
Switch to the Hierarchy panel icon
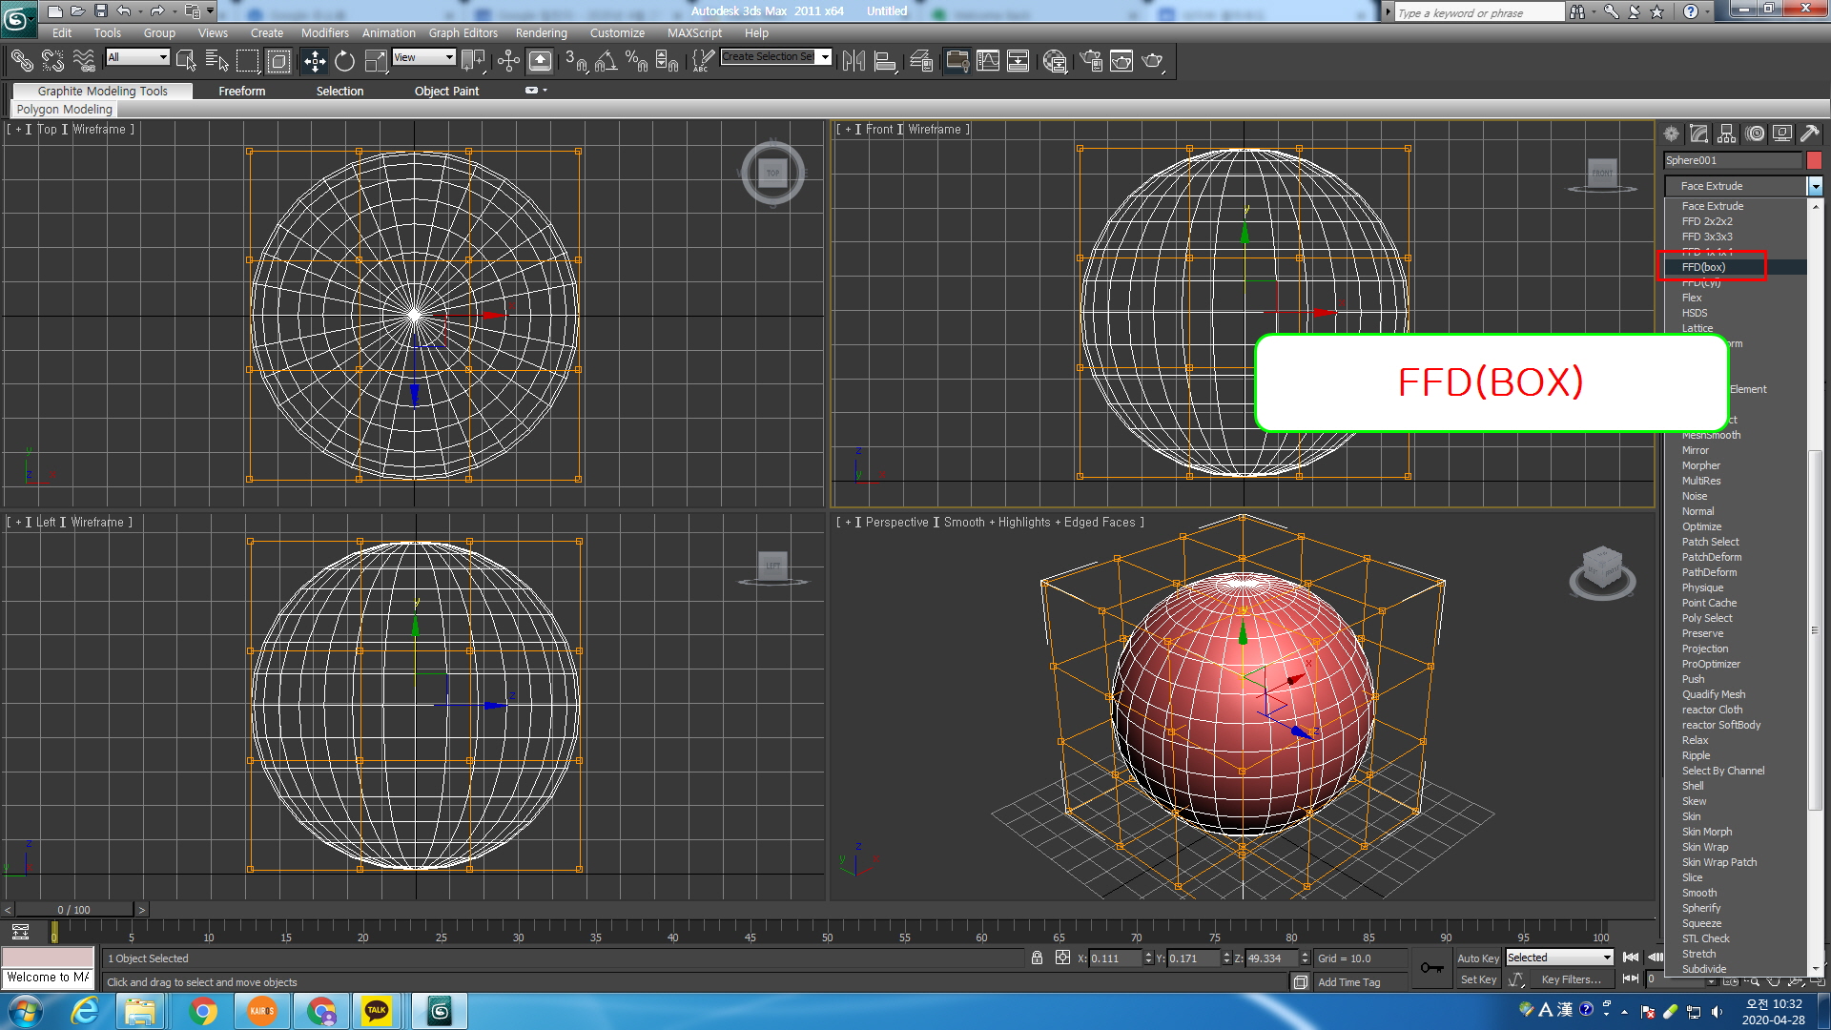coord(1727,134)
